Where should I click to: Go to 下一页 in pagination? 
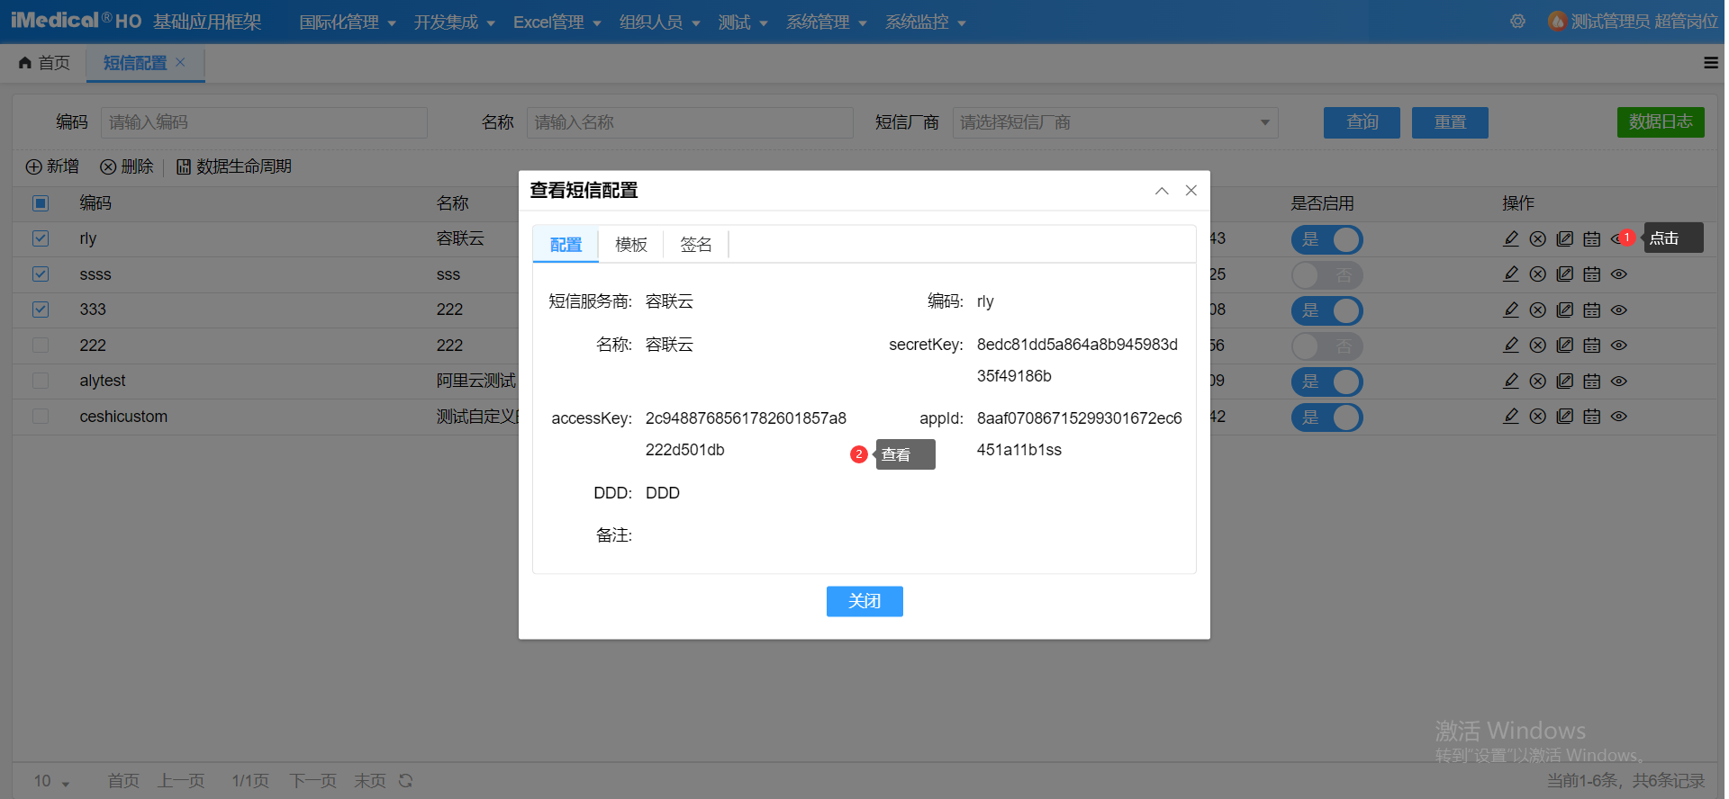pos(312,781)
